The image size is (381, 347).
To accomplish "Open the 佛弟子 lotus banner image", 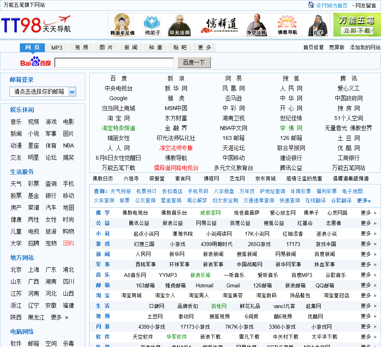I will click(152, 25).
